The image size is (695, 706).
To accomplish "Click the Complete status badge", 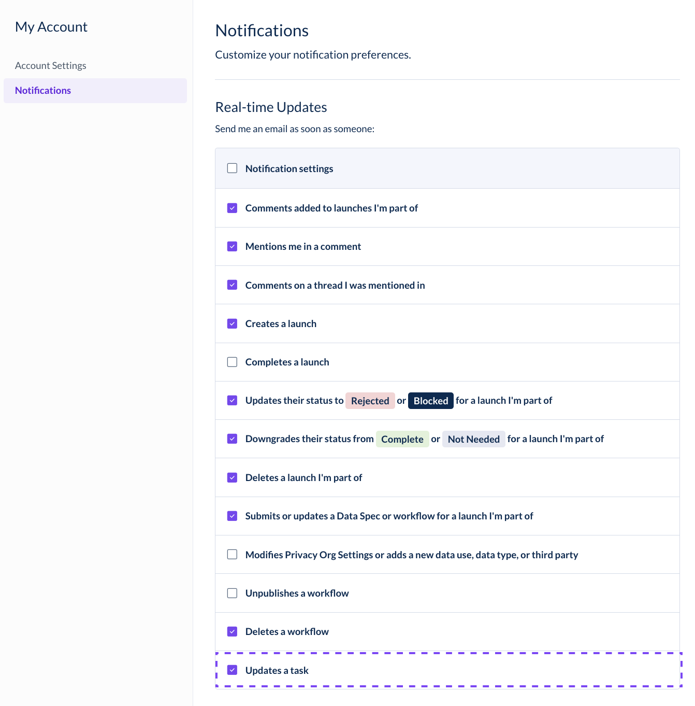I will click(402, 439).
